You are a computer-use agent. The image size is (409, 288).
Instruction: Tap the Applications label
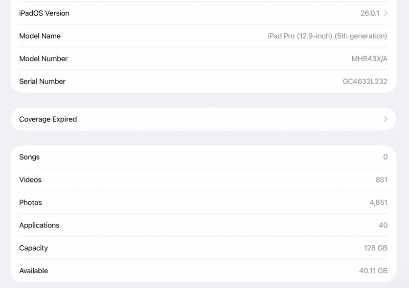click(x=39, y=225)
